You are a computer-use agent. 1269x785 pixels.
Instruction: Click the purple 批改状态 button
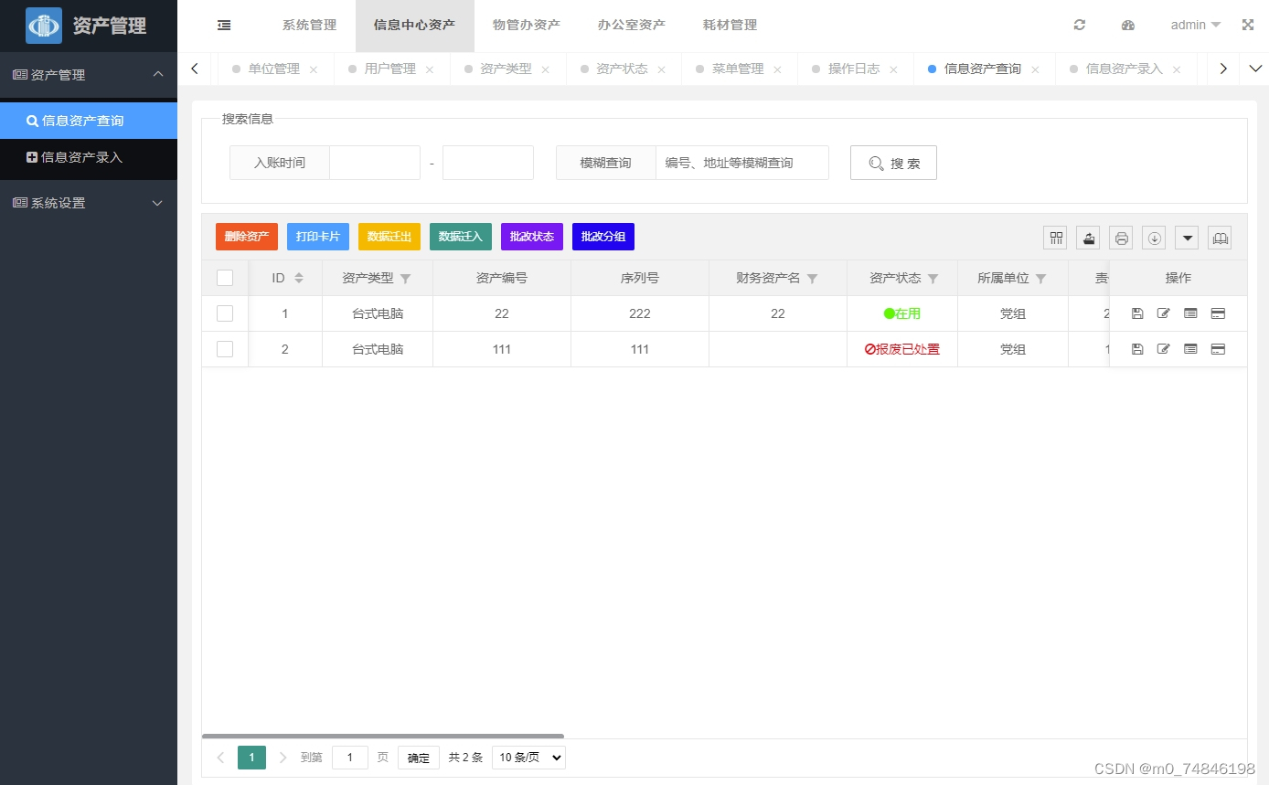[532, 237]
